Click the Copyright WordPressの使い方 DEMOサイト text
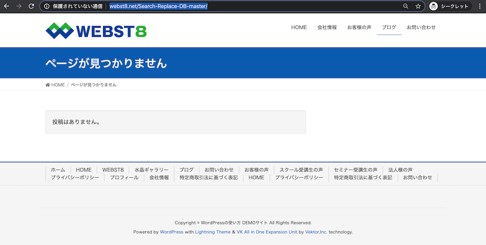The image size is (486, 245). click(243, 223)
